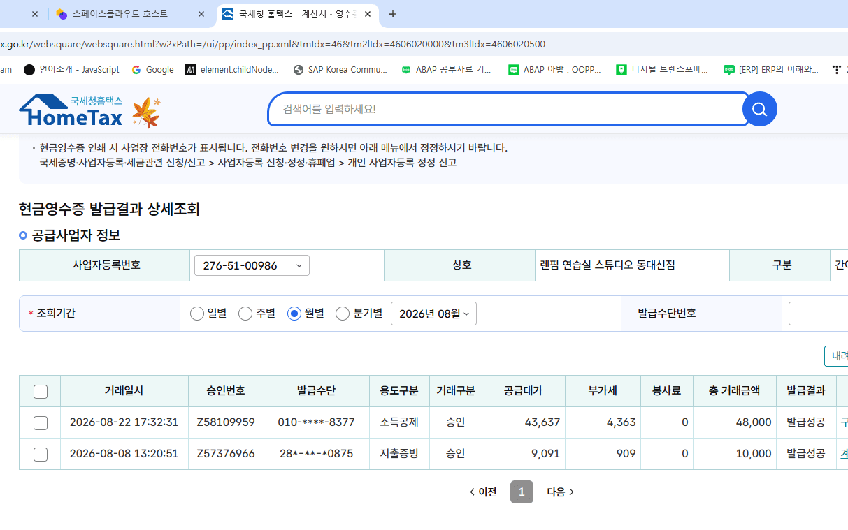Click the 010-****-8377 cell
Viewport: 848px width, 530px height.
pos(316,422)
